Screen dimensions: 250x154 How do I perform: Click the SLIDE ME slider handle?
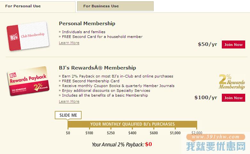(68, 115)
